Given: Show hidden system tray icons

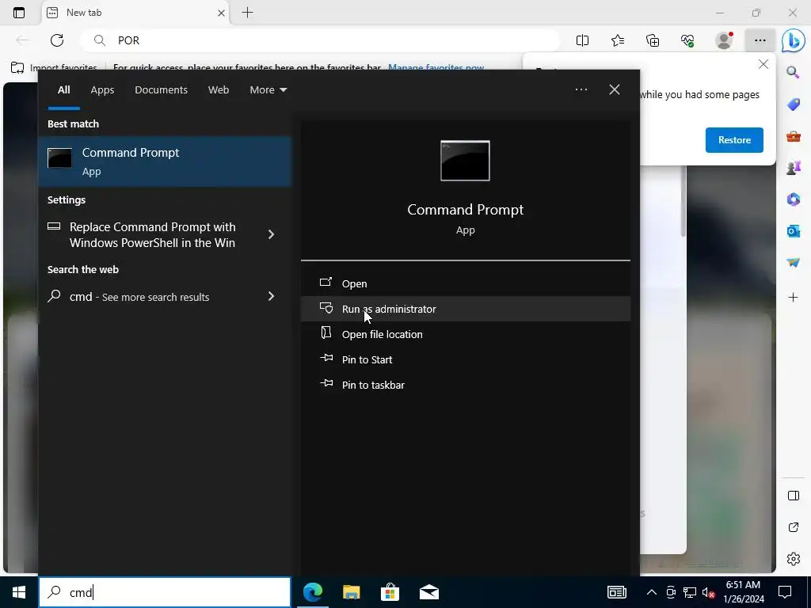Looking at the screenshot, I should [x=652, y=592].
